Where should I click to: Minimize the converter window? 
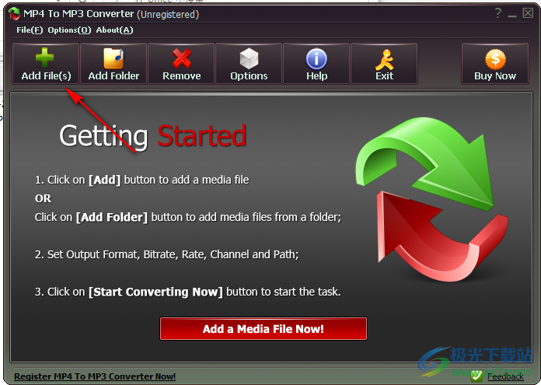coord(512,15)
